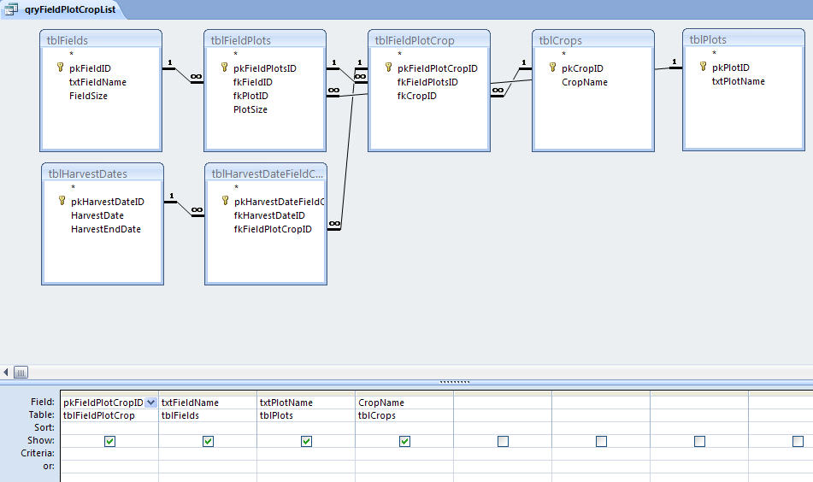This screenshot has width=813, height=482.
Task: Click the tblCrops cell in Table row
Action: [x=404, y=415]
